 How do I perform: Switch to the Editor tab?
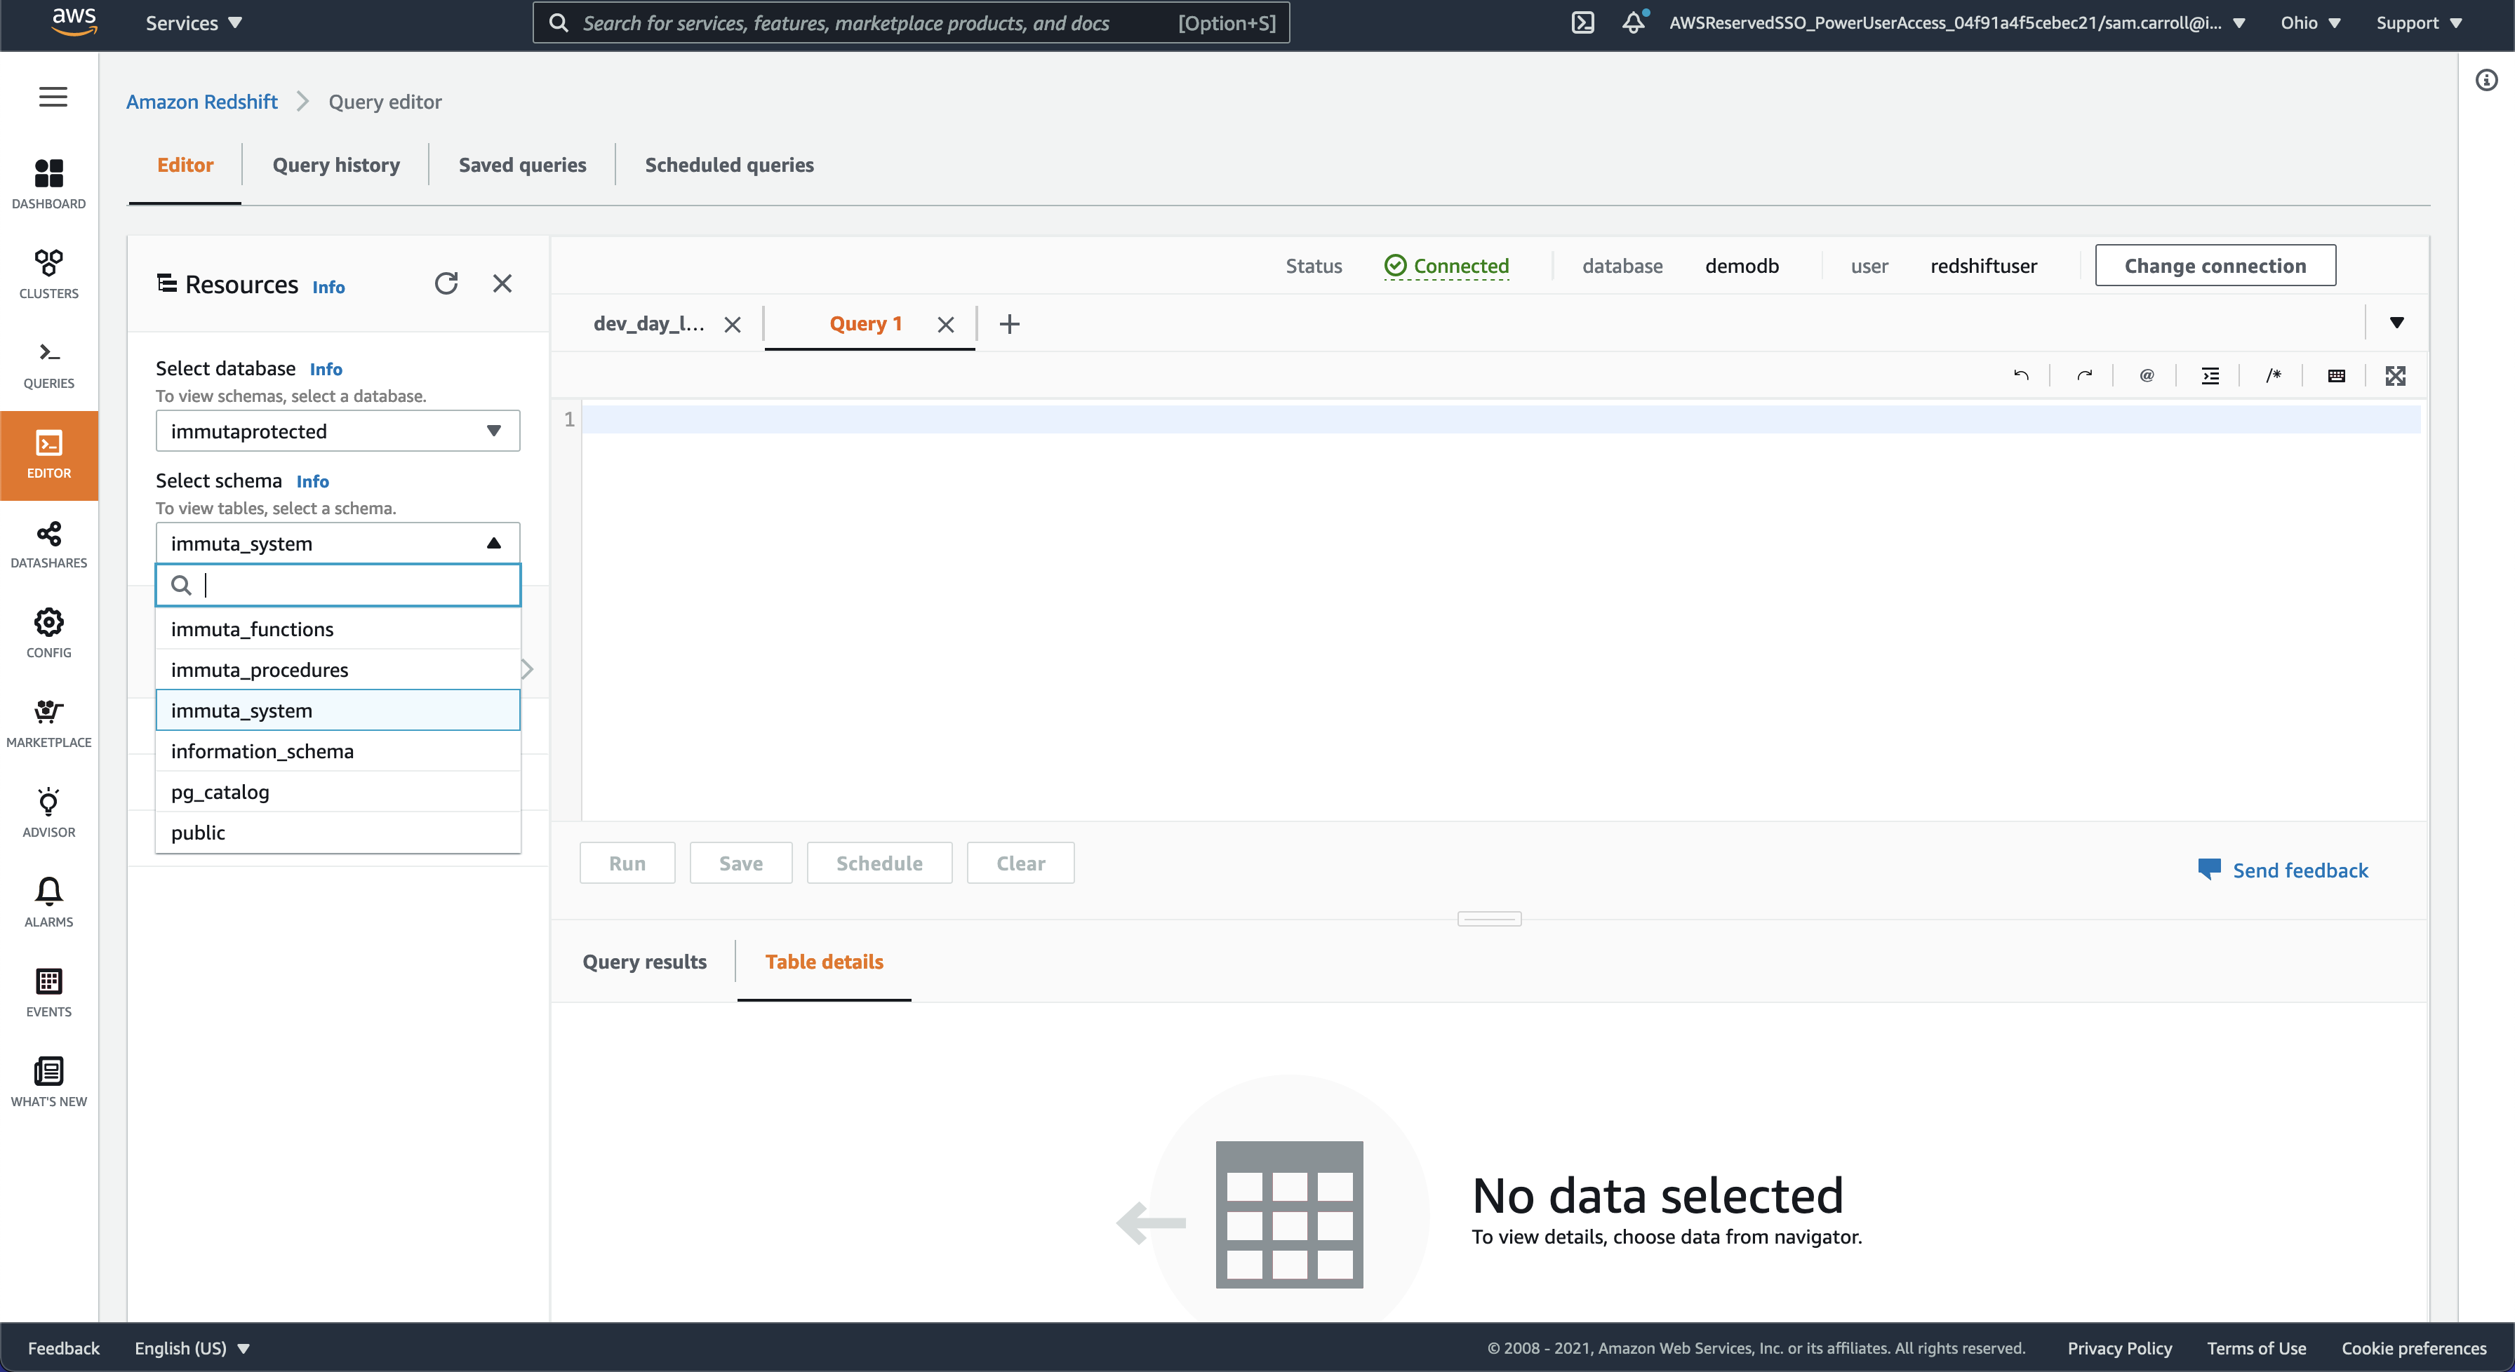pos(185,165)
